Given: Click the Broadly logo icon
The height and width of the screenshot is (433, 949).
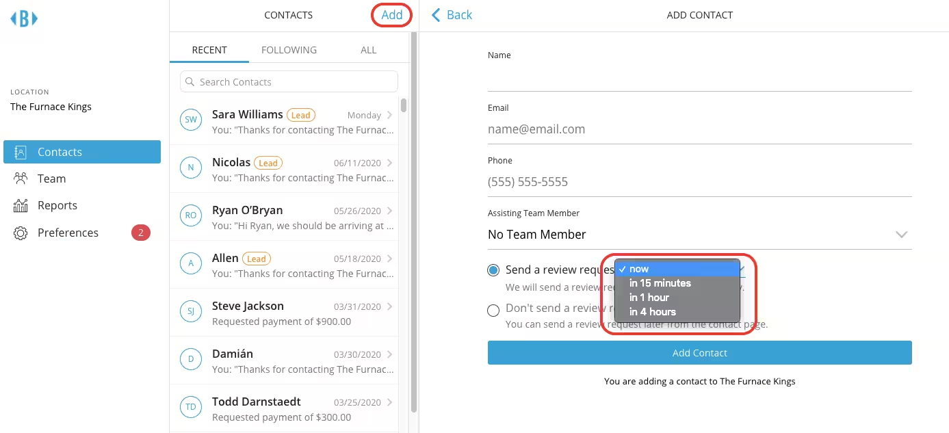Looking at the screenshot, I should click(x=24, y=18).
